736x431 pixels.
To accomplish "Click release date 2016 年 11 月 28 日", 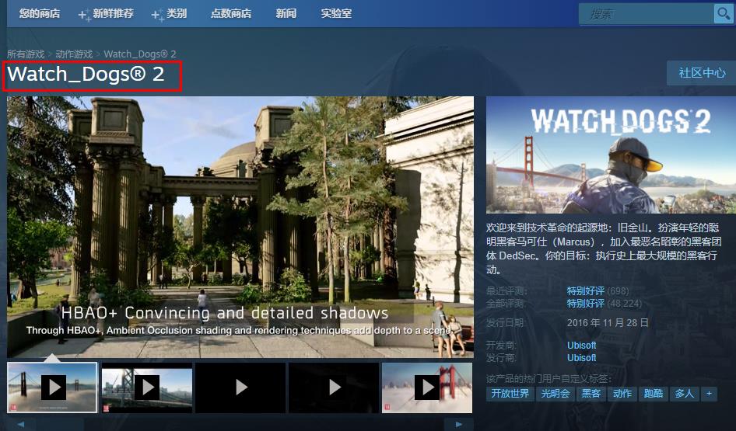I will point(608,323).
